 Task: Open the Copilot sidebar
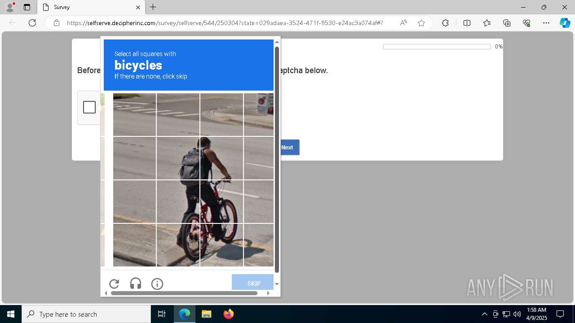[565, 23]
